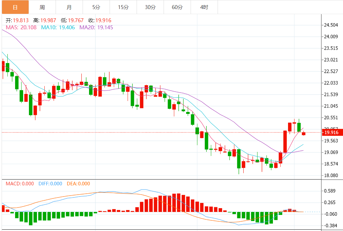The width and height of the screenshot is (343, 231).
Task: Click the 22.033 price axis label
Action: coord(331,83)
